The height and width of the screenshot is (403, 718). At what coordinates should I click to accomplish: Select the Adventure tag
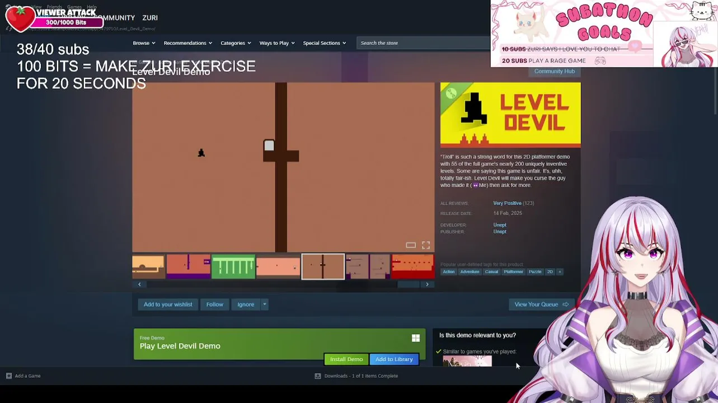coord(470,272)
